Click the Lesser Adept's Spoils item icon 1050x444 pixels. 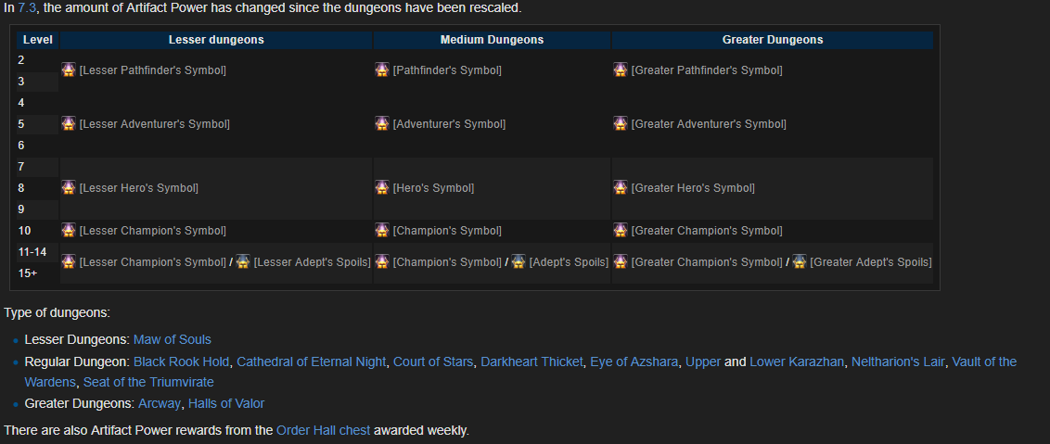tap(243, 262)
